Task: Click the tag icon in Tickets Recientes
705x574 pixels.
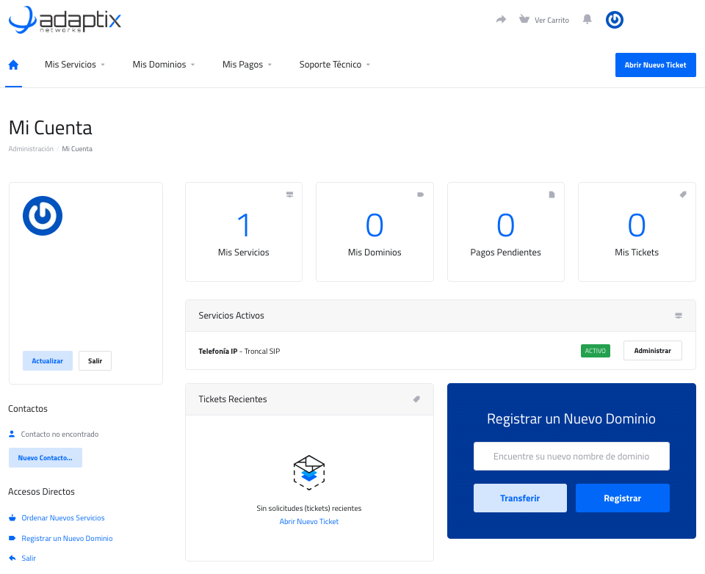Action: click(x=416, y=399)
